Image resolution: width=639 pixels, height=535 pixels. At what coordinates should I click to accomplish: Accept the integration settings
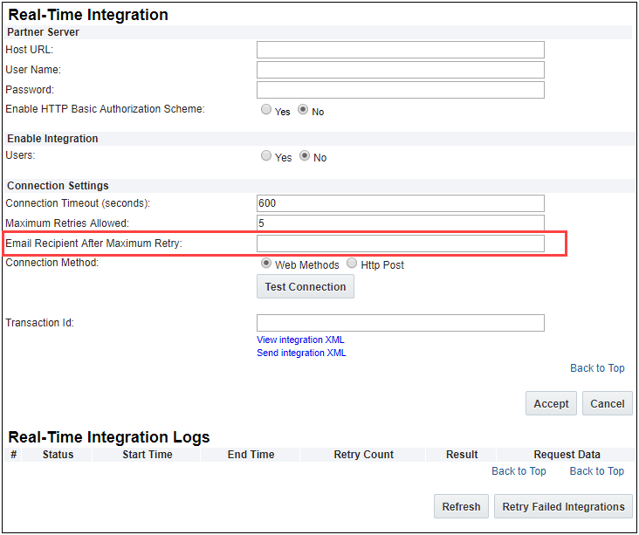coord(551,403)
